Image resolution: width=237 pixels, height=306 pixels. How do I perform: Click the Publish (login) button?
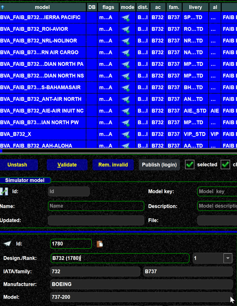coord(159,165)
